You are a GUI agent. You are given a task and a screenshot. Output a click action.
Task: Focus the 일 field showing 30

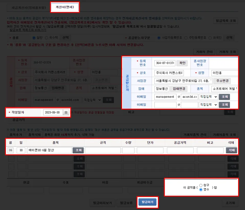click(21, 150)
